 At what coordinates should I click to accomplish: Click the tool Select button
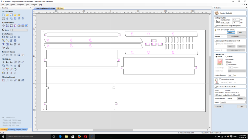coord(231,33)
